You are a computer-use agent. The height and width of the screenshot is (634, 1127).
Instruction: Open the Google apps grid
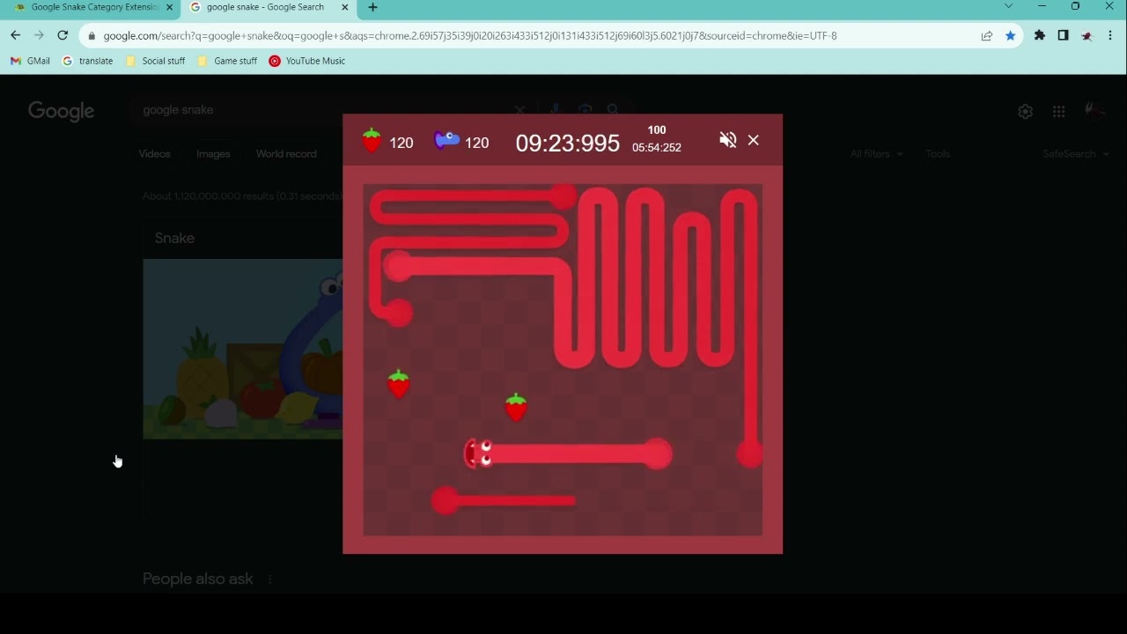pos(1059,112)
